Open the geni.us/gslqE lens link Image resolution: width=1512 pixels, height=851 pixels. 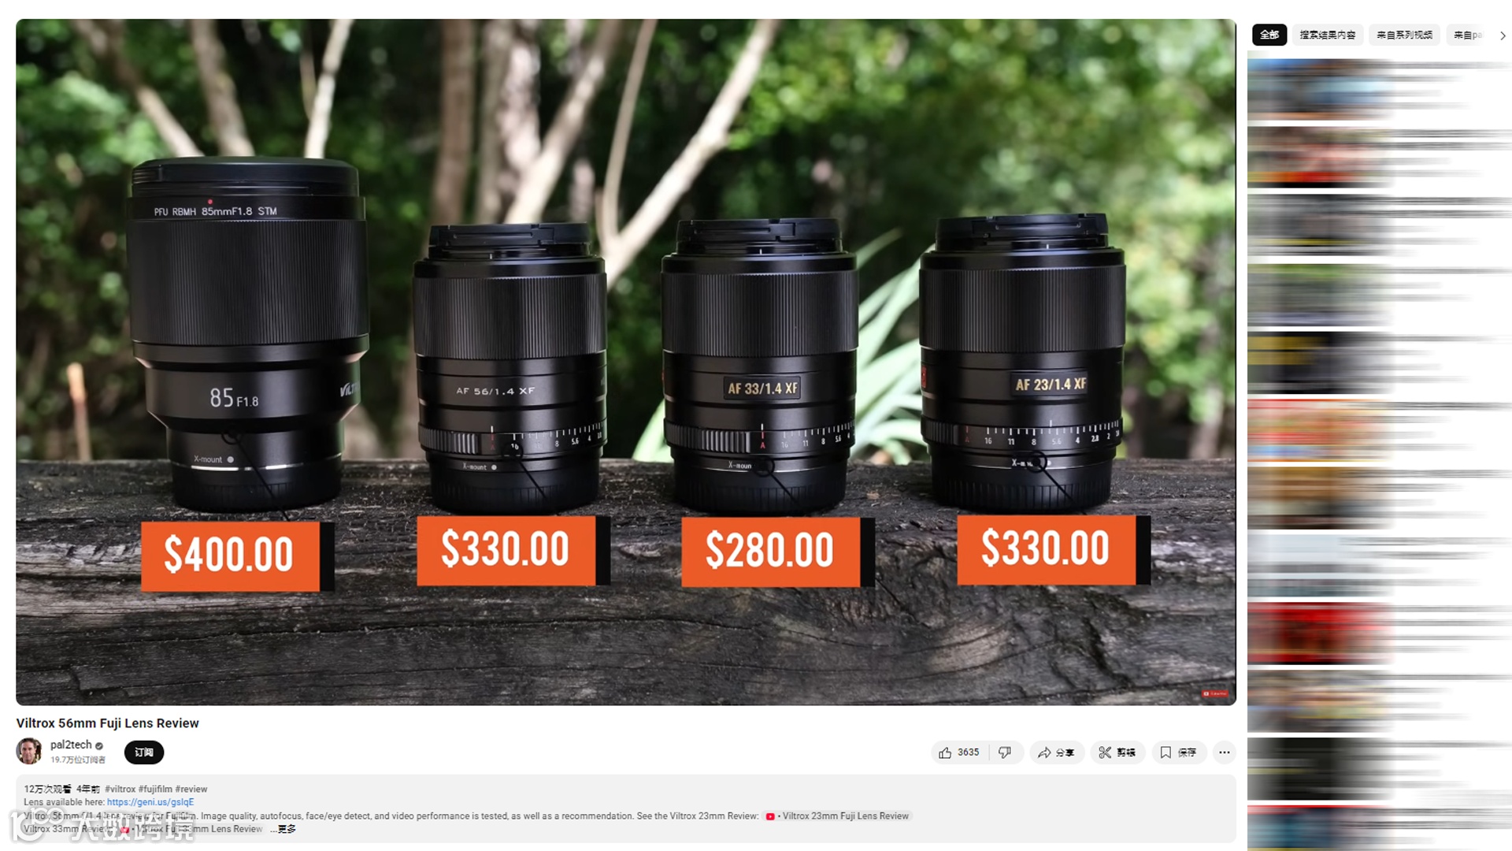click(x=150, y=802)
